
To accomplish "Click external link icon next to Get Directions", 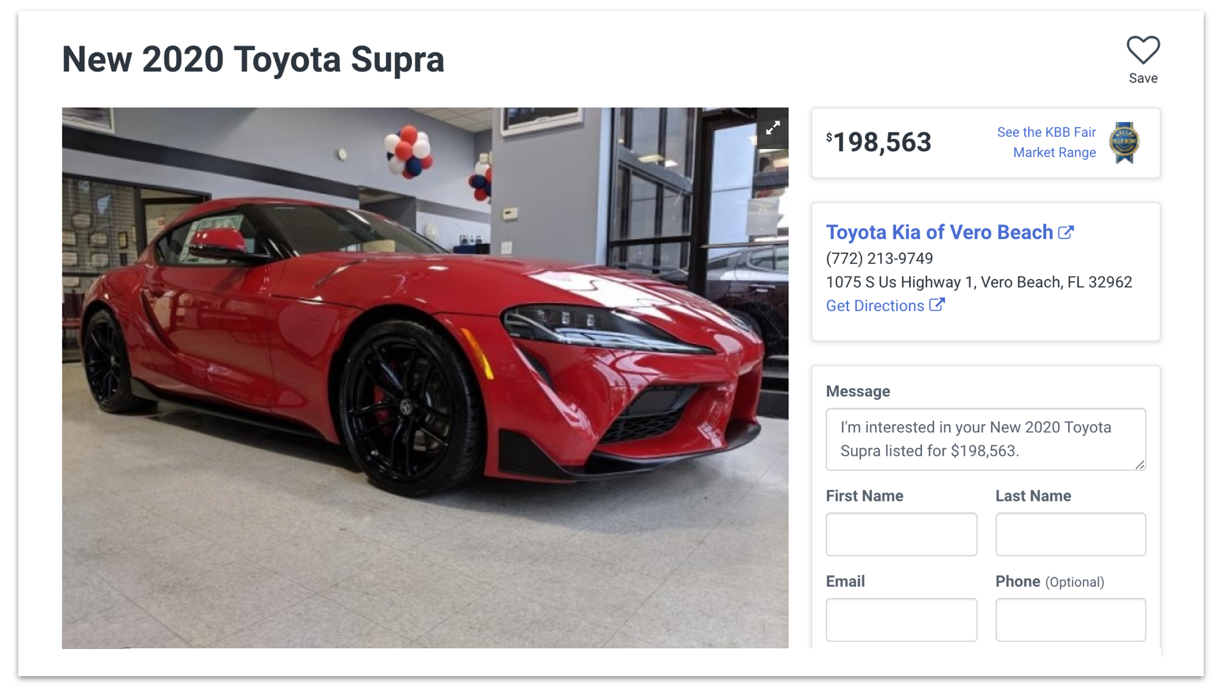I will click(937, 305).
